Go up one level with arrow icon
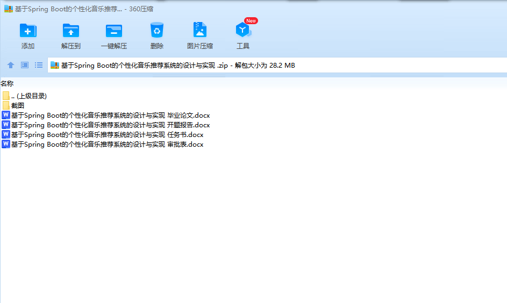 [11, 65]
